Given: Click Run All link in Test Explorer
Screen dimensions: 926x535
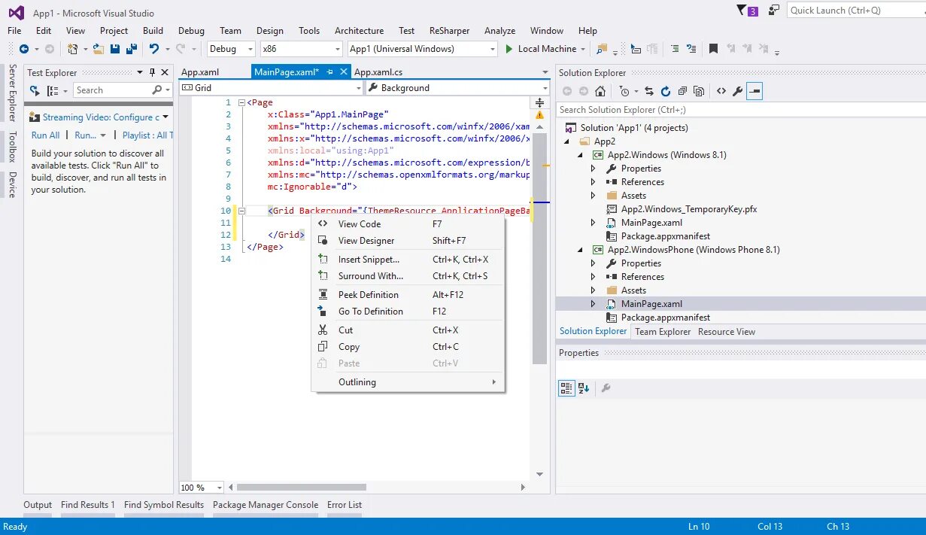Looking at the screenshot, I should coord(45,135).
